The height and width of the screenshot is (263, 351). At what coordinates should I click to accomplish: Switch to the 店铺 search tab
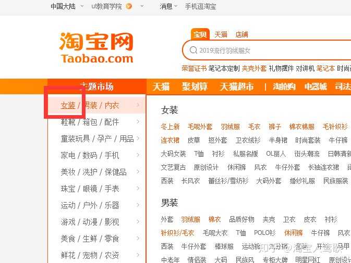pyautogui.click(x=241, y=34)
